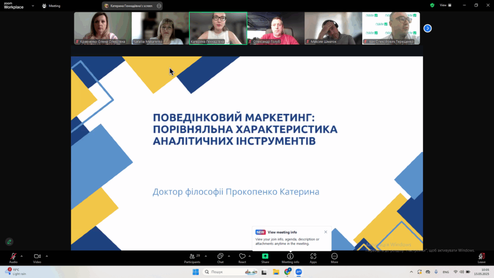494x278 pixels.
Task: Open the Zoom Workplace dropdown menu
Action: click(x=33, y=6)
